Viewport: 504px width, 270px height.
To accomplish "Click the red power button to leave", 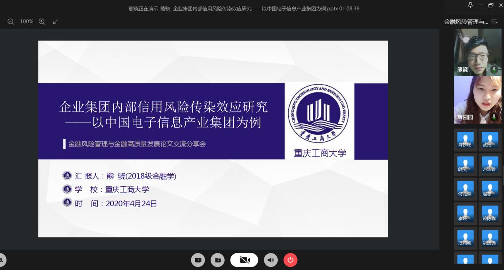I will (290, 260).
